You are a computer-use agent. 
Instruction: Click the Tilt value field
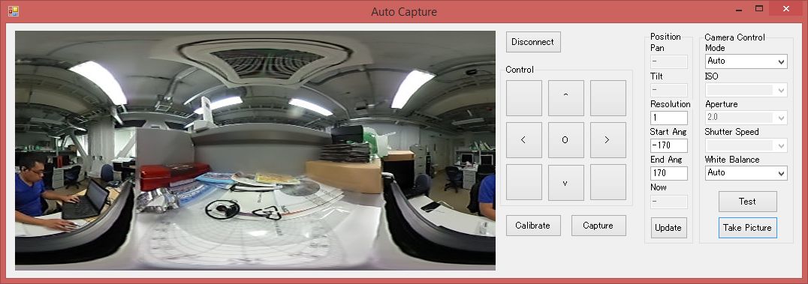coord(669,90)
